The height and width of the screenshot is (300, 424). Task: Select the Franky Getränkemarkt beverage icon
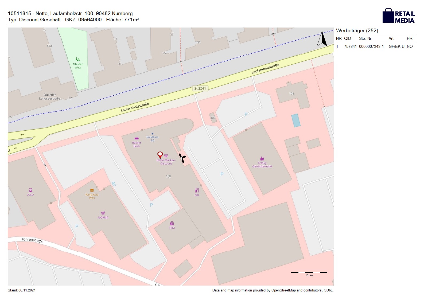pyautogui.click(x=262, y=158)
